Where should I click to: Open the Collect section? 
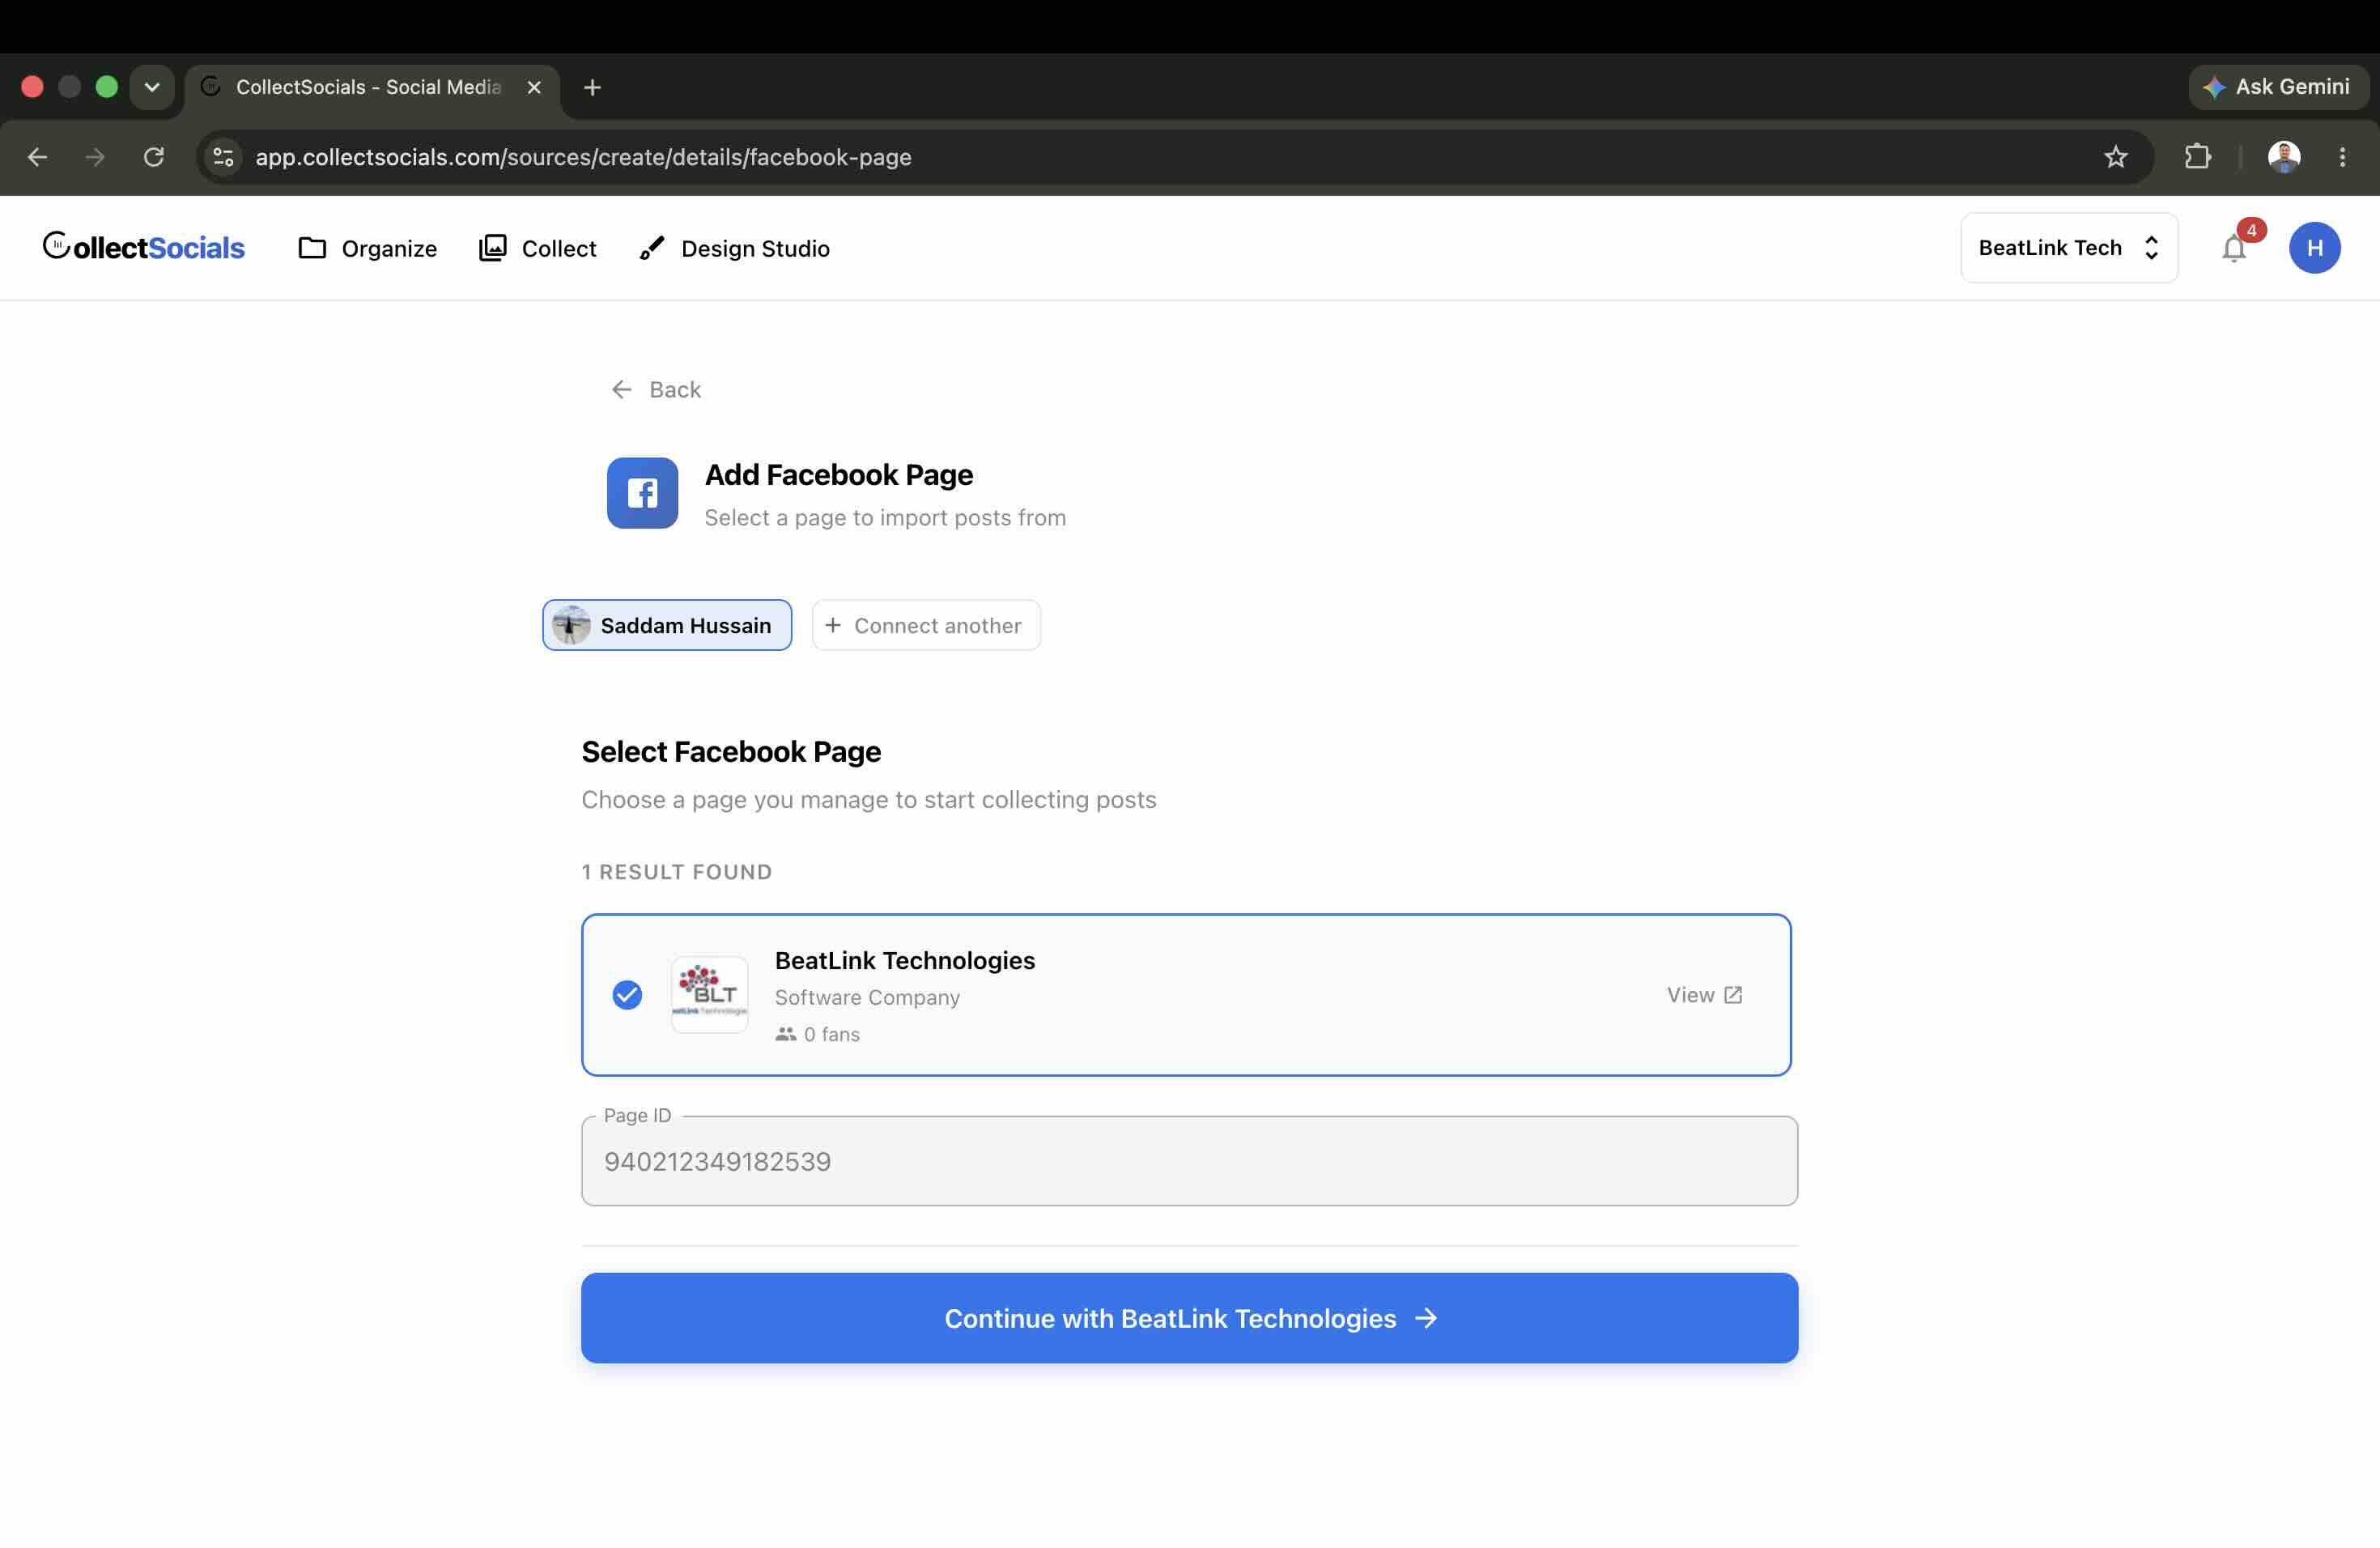[x=537, y=248]
